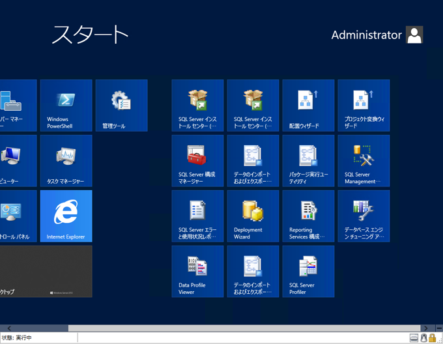This screenshot has height=344, width=443.
Task: Open the partially visible Server Manager tile
Action: coord(18,106)
